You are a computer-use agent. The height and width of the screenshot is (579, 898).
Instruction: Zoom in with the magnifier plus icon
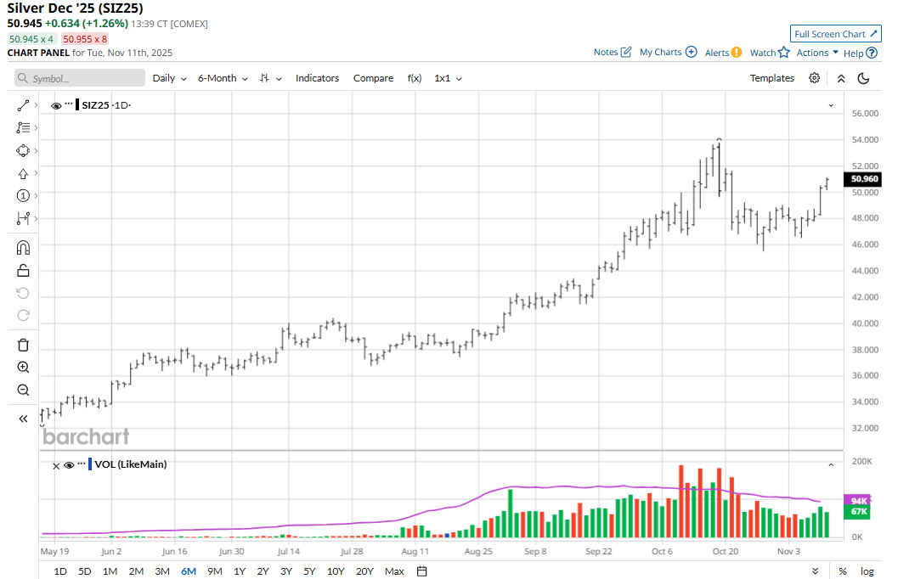(x=23, y=368)
